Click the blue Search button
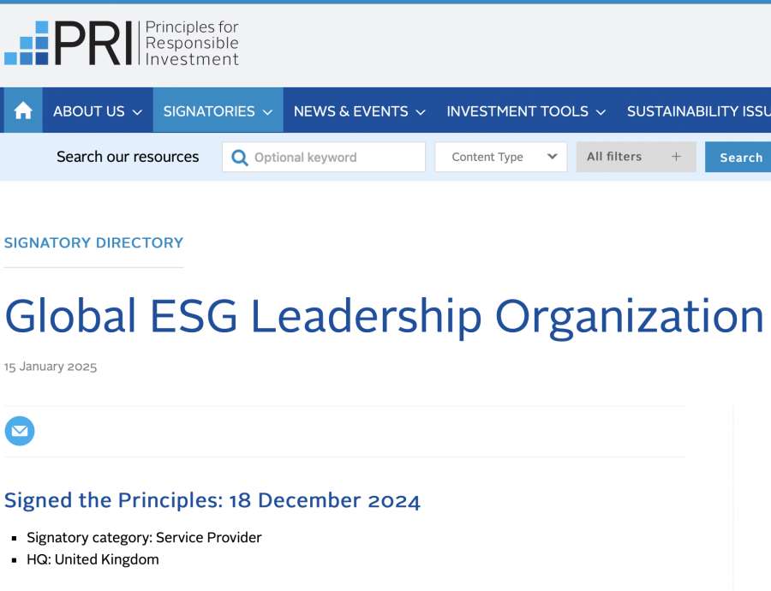Screen dimensions: 771x591 [x=740, y=158]
